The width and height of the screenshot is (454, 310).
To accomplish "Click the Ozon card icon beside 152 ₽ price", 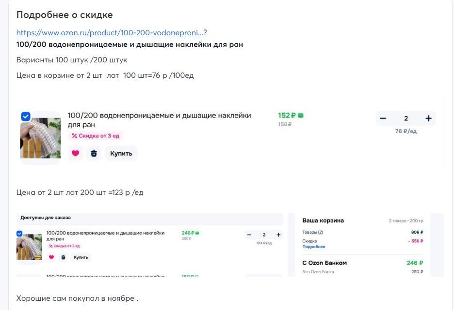I will (301, 116).
